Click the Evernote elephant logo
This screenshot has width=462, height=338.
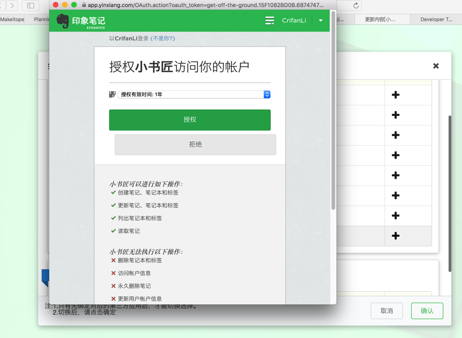click(x=62, y=21)
